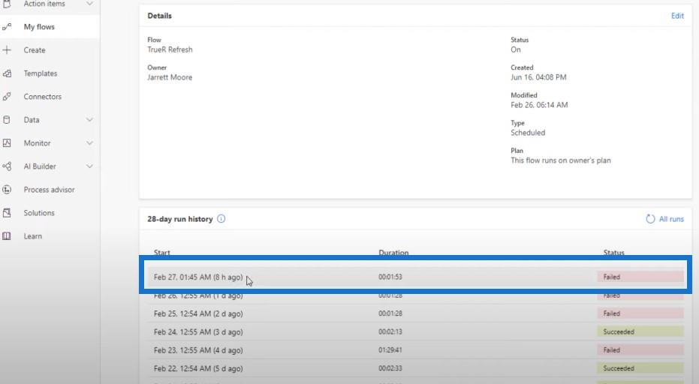
Task: Go to Solutions
Action: (39, 212)
